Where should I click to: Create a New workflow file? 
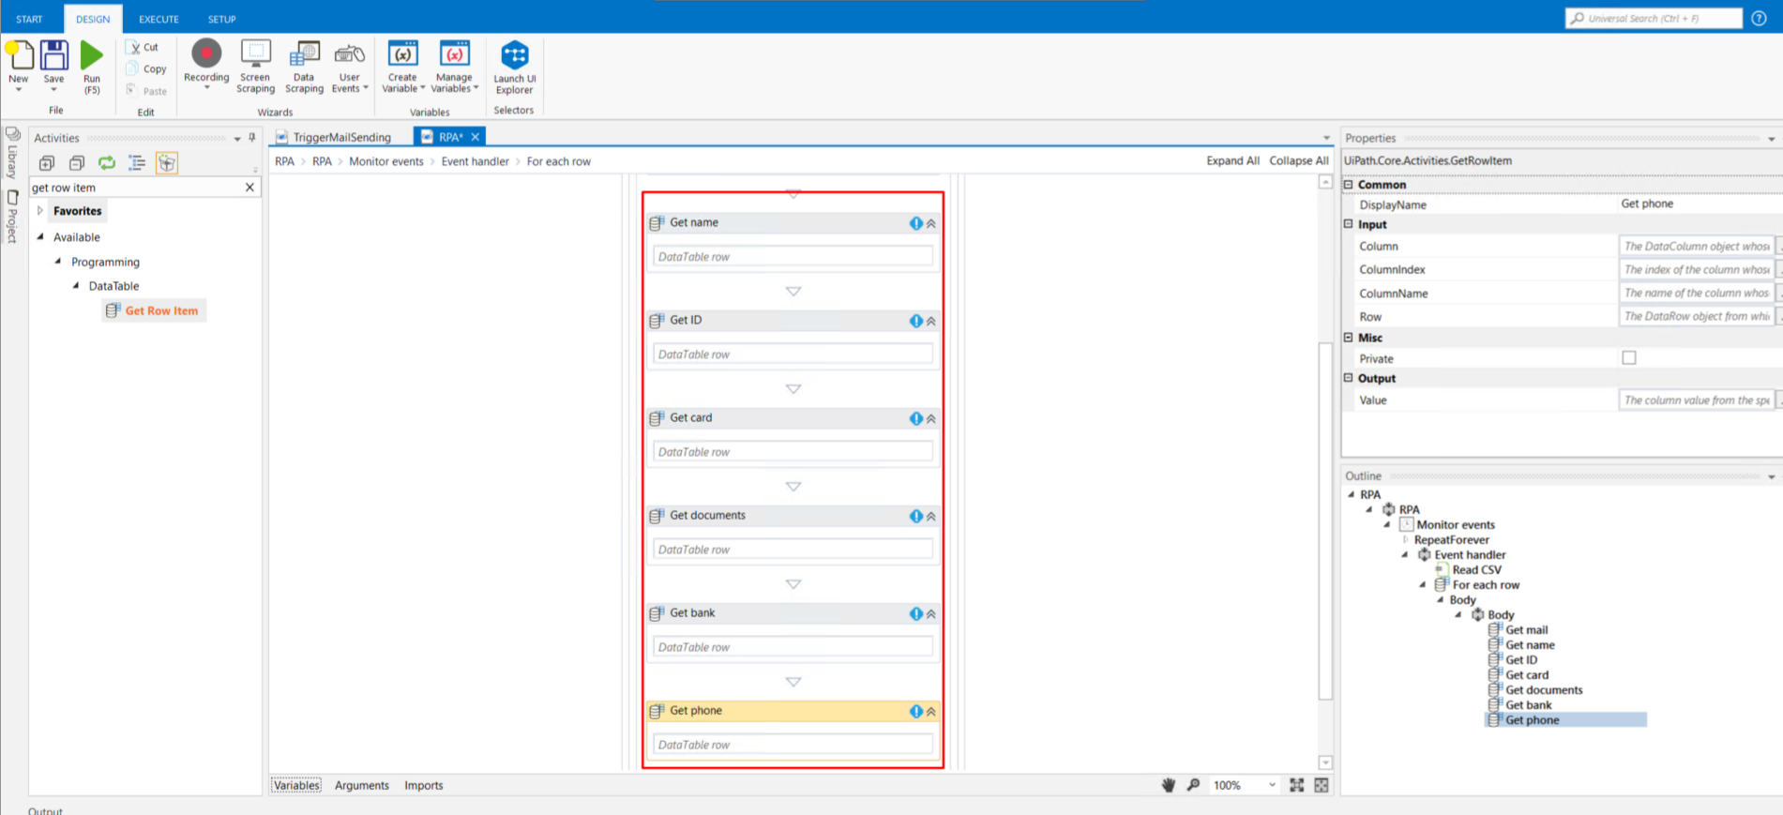19,65
